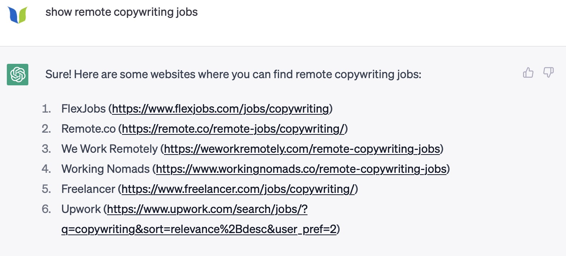Click the blue-green user avatar icon
The width and height of the screenshot is (566, 256).
click(x=18, y=15)
